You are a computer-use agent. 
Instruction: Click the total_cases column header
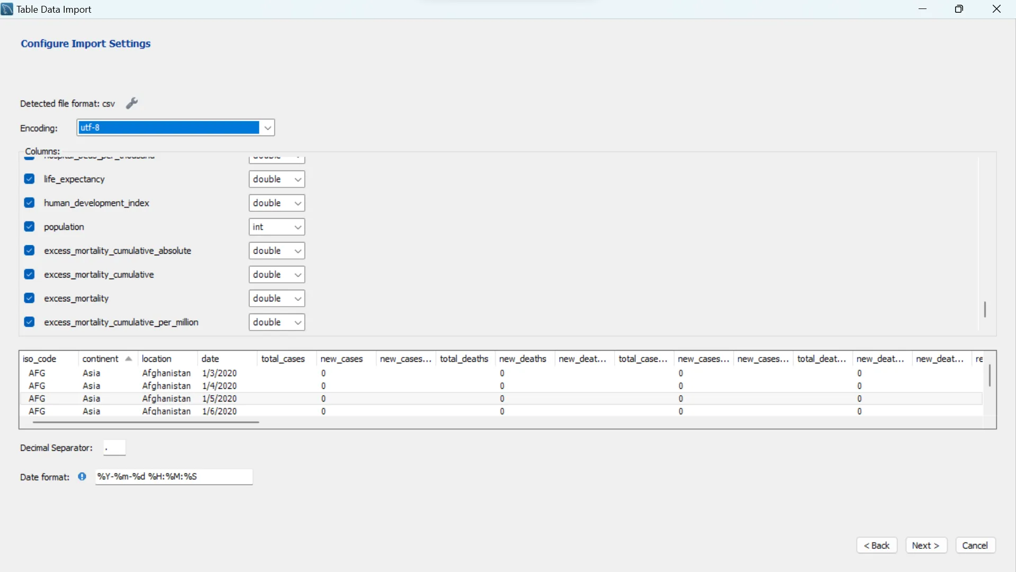click(286, 359)
